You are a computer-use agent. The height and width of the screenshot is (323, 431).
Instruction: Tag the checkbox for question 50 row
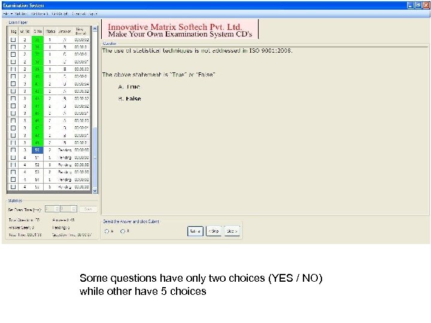[x=13, y=150]
